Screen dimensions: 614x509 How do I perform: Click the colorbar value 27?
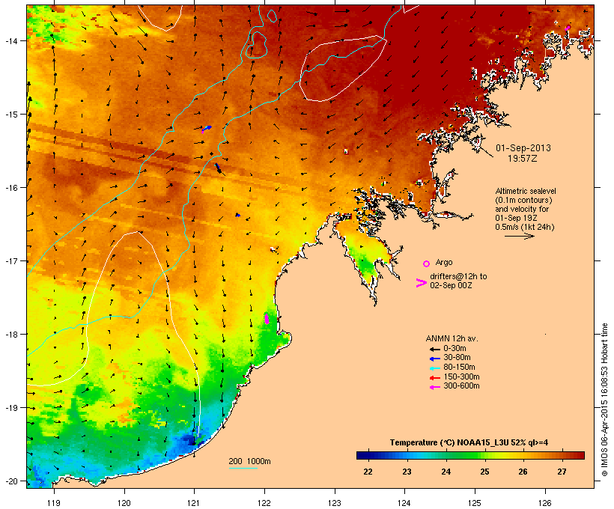[x=562, y=472]
